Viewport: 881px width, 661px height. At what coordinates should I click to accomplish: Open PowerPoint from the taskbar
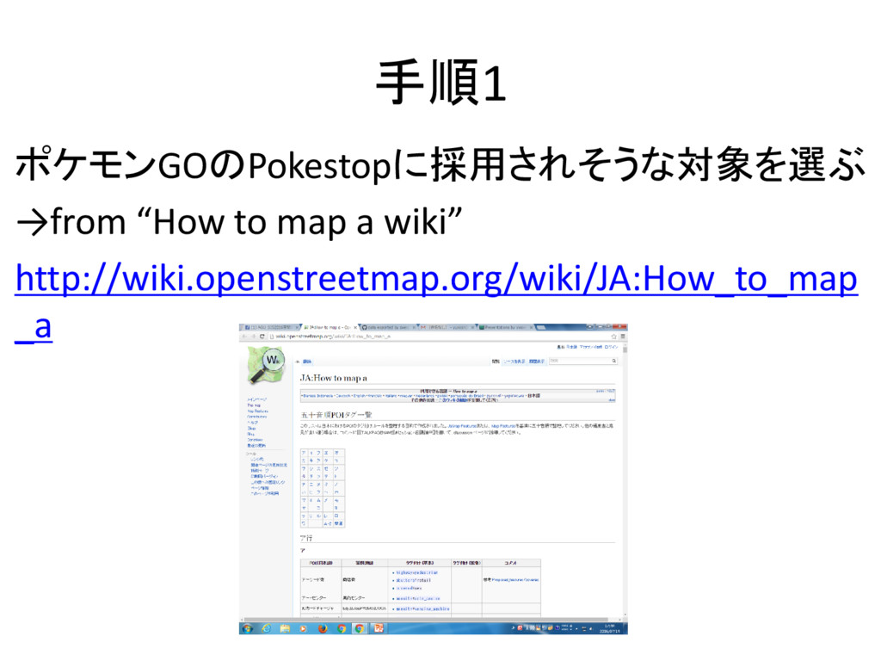tap(379, 628)
